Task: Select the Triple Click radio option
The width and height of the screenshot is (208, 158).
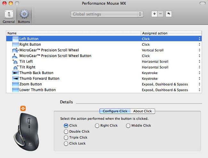Action: click(66, 138)
